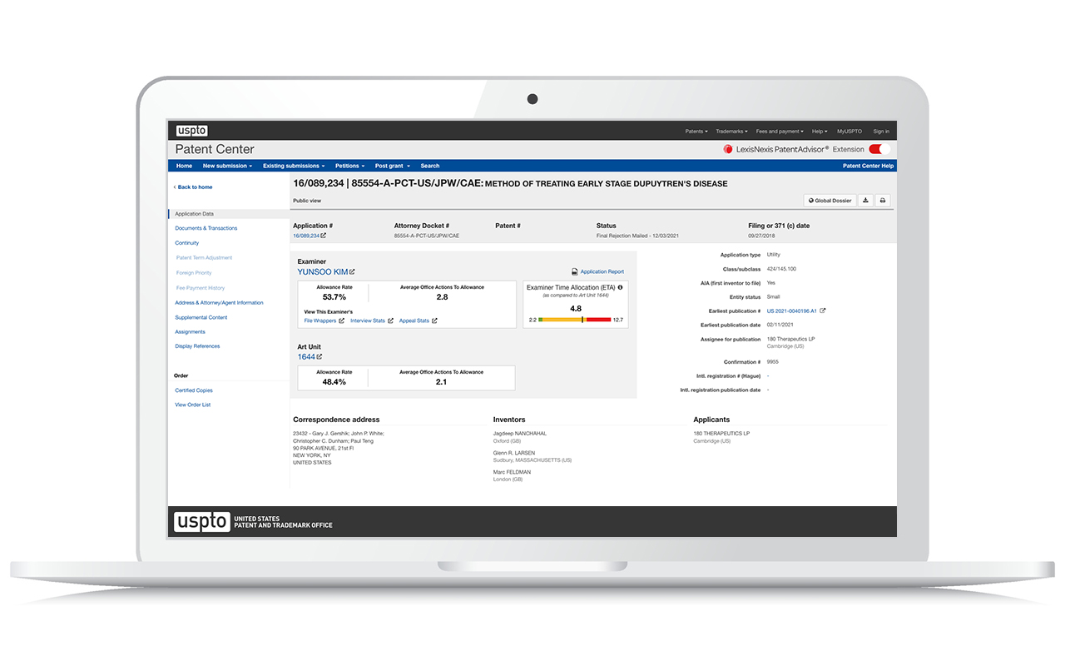Screen dimensions: 1065x666
Task: Open examiner YUNSOO KIM via external link icon
Action: coord(352,271)
